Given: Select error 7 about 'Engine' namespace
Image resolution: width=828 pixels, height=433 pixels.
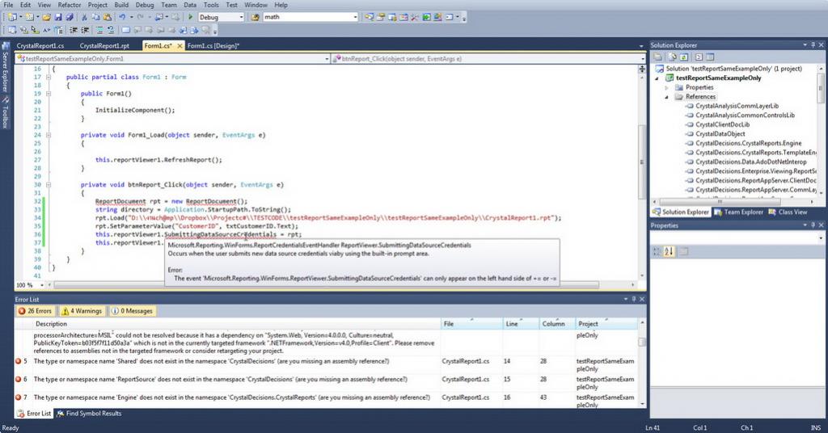Looking at the screenshot, I should pos(326,401).
